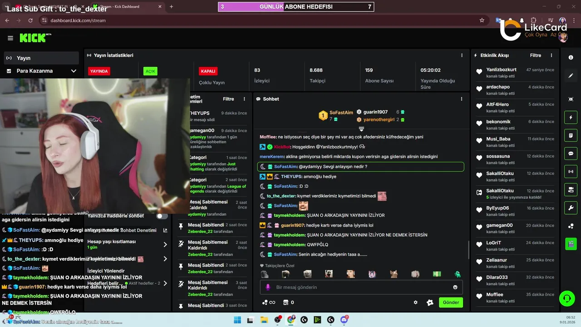Focus the 'Bir mesaj gönderin' chat input
Screen dimensions: 581x327
(361, 287)
